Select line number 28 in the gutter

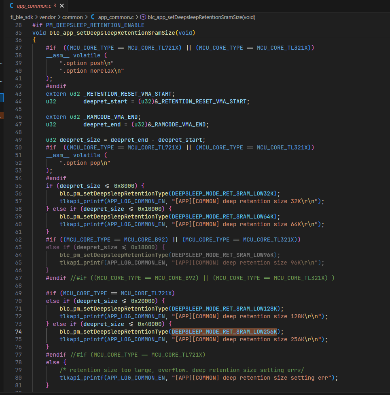click(19, 25)
